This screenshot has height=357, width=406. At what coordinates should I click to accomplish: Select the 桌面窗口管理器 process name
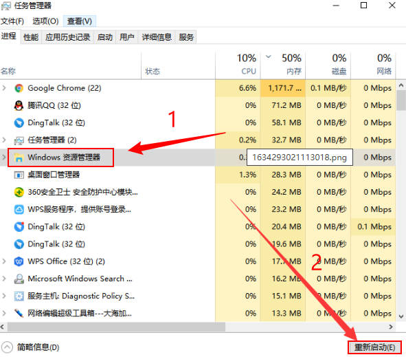point(54,175)
